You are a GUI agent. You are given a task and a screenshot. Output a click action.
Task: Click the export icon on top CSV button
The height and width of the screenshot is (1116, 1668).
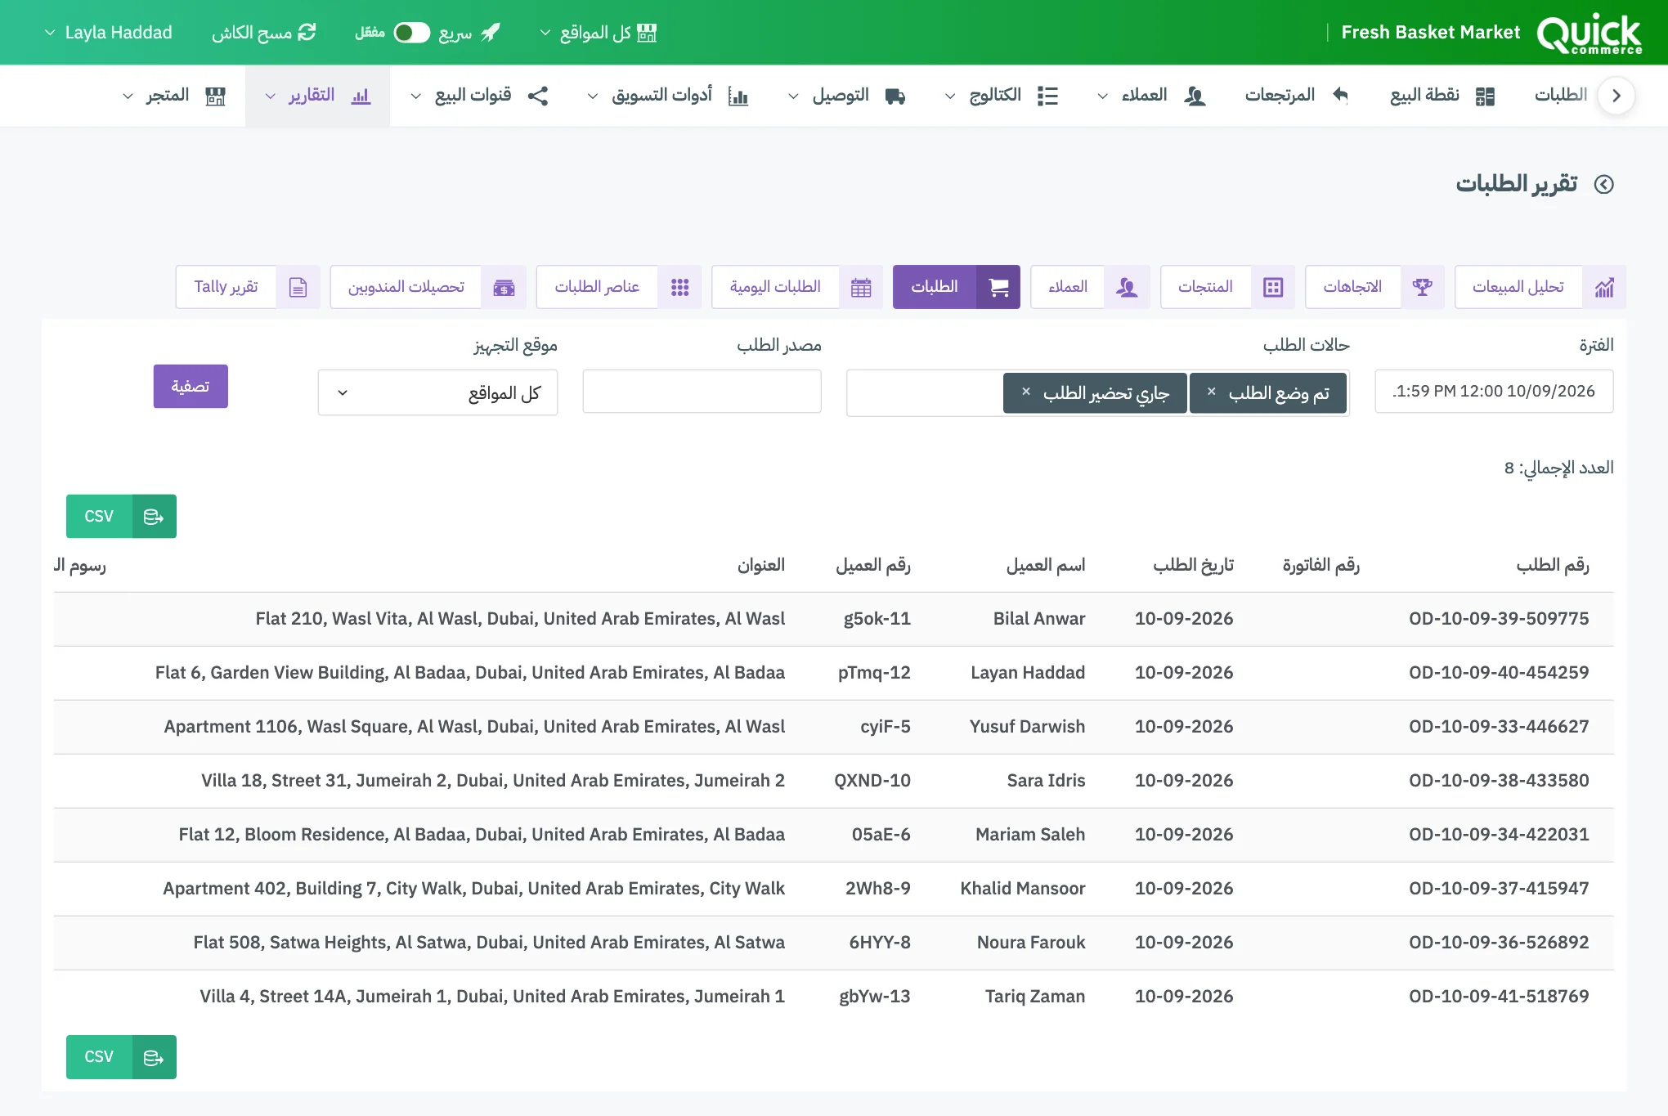(154, 516)
